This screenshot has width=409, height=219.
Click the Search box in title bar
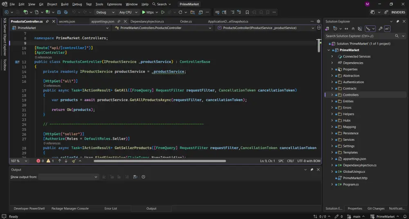(x=162, y=4)
